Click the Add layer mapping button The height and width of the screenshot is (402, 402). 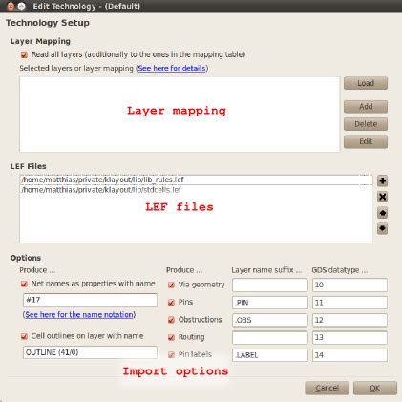[366, 107]
